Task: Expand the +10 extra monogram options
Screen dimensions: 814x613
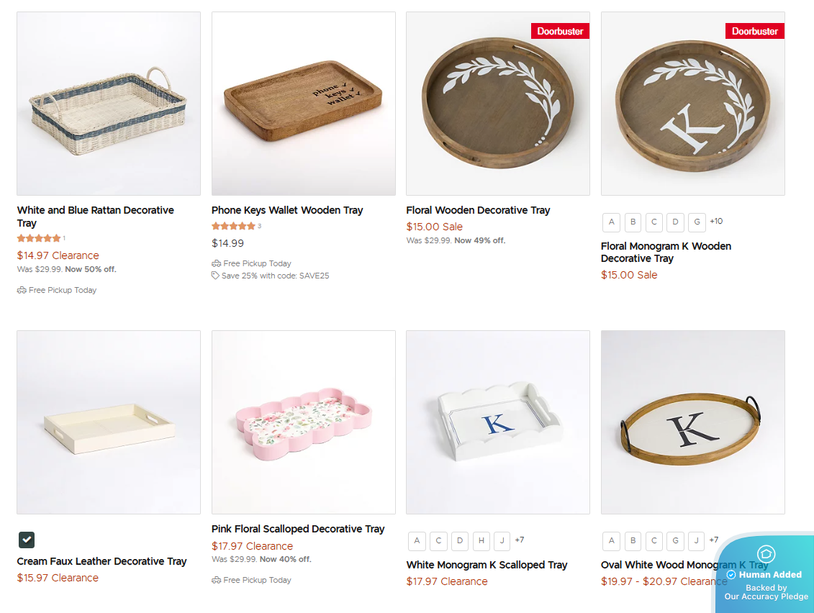Action: pos(716,222)
